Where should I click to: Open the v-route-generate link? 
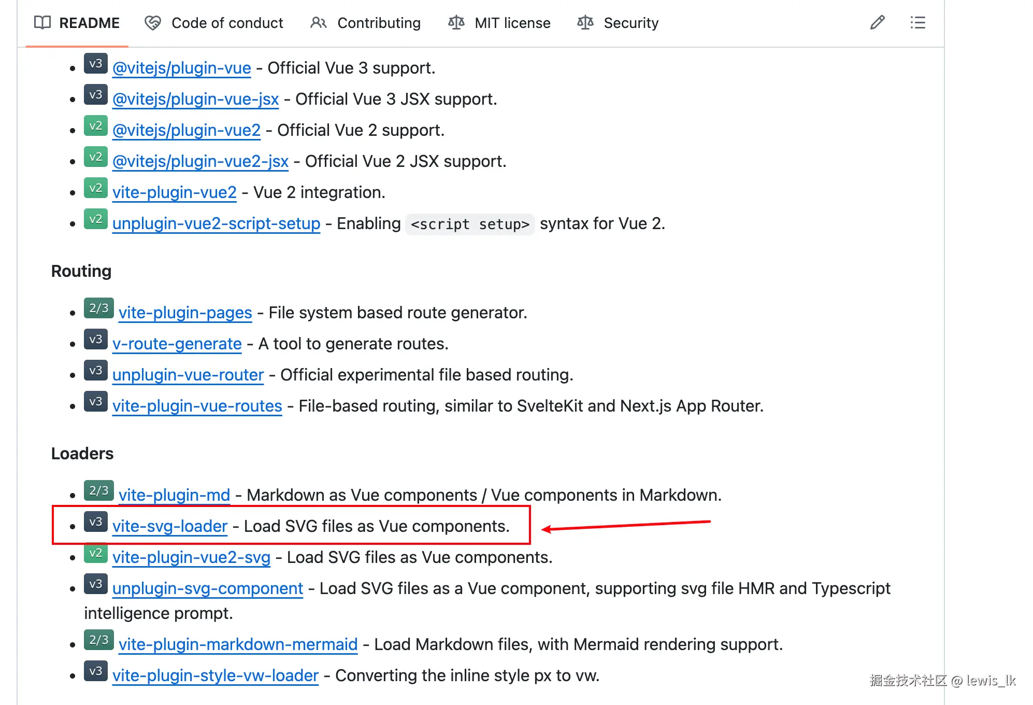click(177, 344)
